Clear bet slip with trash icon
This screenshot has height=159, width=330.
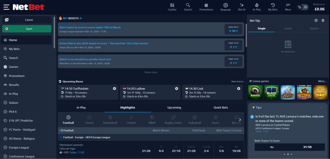click(323, 21)
